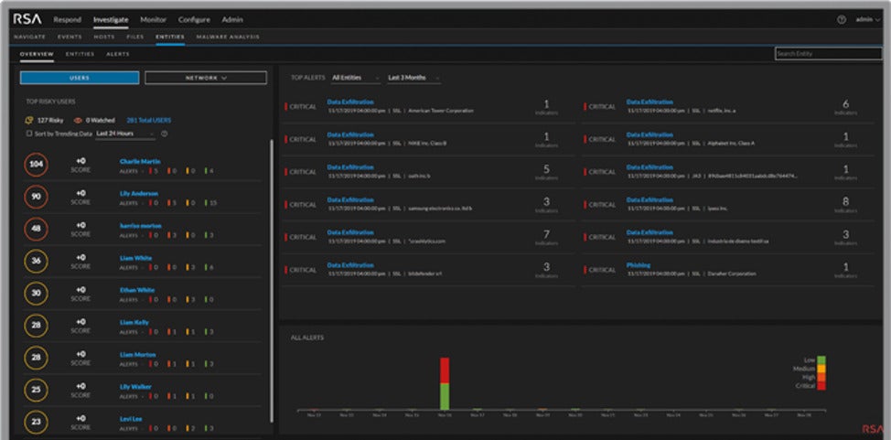Screen dimensions: 891x440
Task: Click the Critical red legend swatch
Action: pyautogui.click(x=821, y=386)
